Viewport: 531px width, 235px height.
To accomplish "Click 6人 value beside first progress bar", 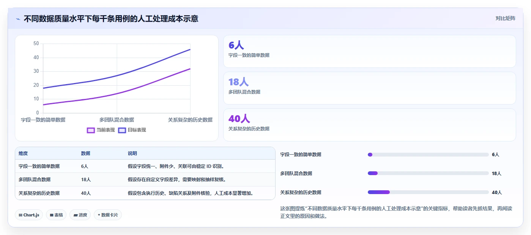I will pos(495,155).
